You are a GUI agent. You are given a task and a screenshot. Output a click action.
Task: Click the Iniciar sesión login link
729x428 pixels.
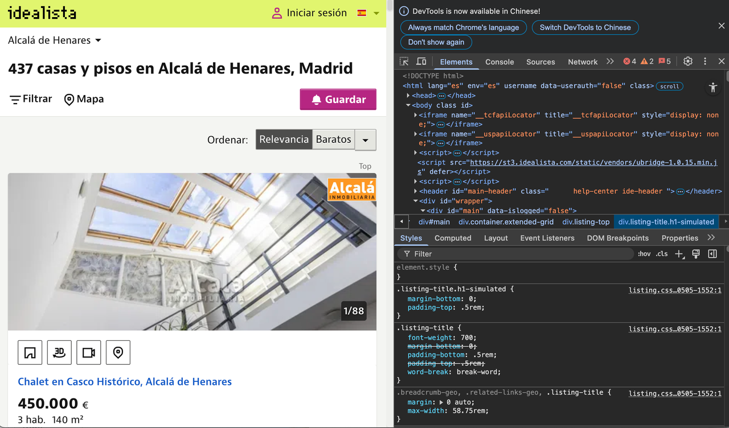(x=309, y=13)
